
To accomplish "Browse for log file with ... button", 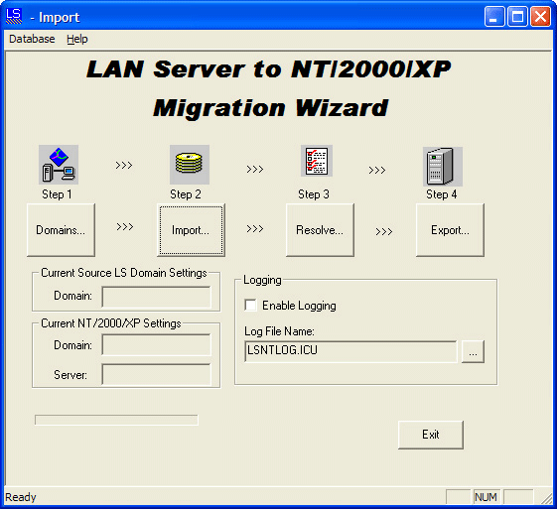I will click(473, 352).
